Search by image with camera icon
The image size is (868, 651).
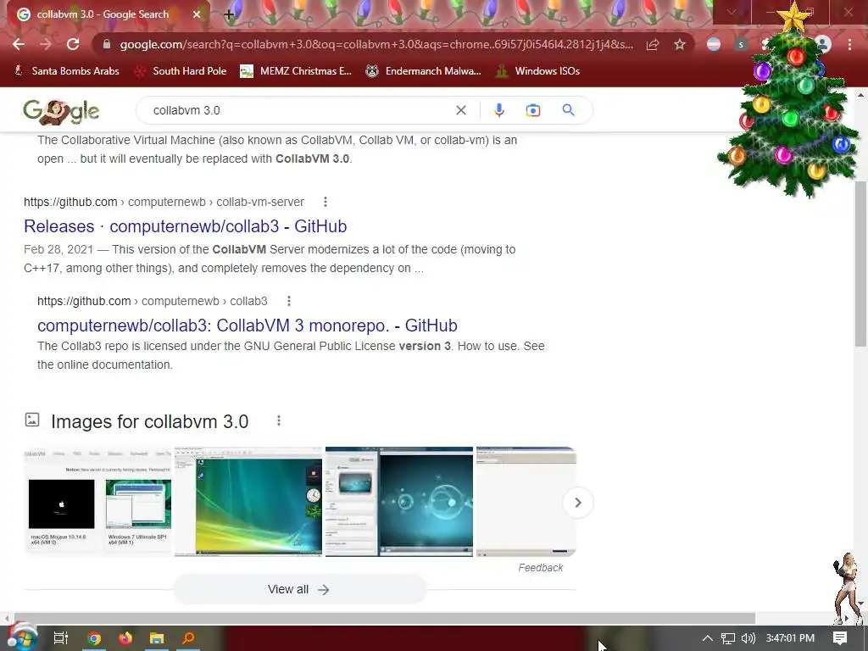(532, 110)
